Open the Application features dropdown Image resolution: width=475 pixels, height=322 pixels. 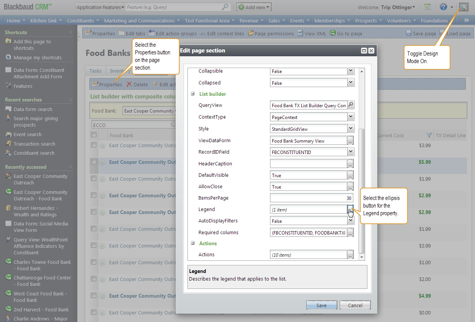[101, 7]
